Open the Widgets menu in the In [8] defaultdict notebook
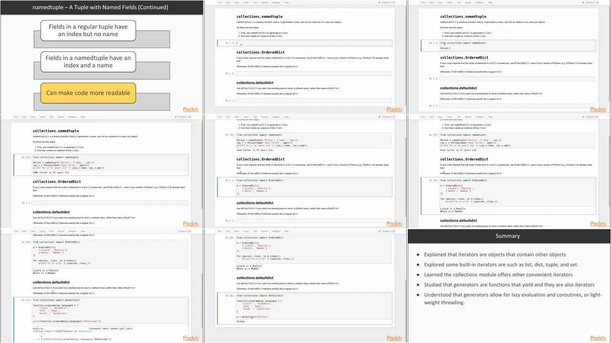The width and height of the screenshot is (611, 343). [x=276, y=231]
